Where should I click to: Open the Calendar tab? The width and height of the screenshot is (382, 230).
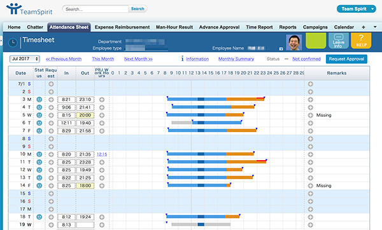[344, 27]
